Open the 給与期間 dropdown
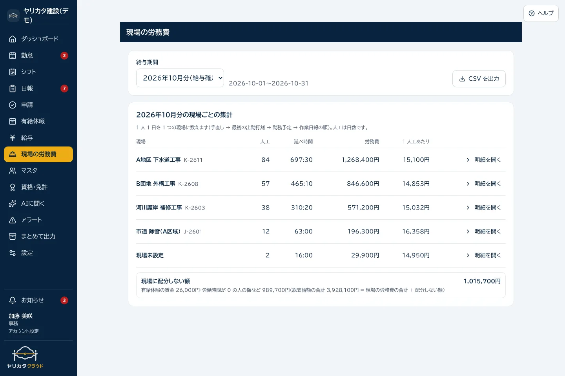The width and height of the screenshot is (565, 376). tap(180, 78)
